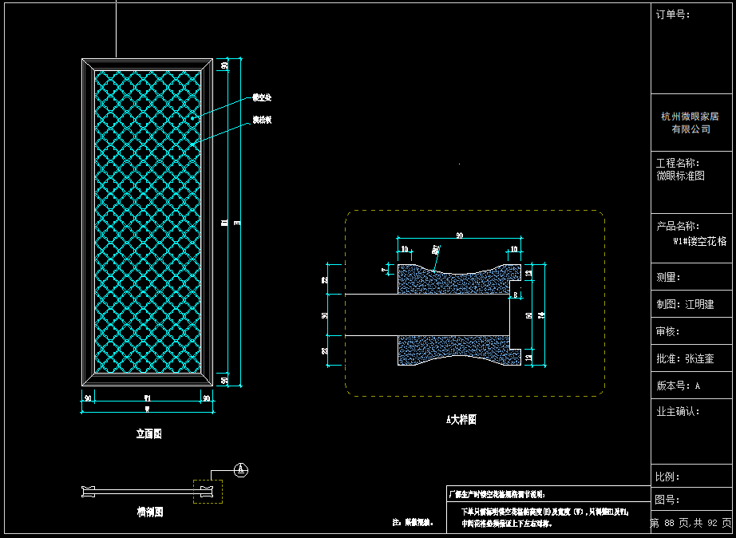Click the W overall width dimension under elevation
736x538 pixels.
coord(147,409)
